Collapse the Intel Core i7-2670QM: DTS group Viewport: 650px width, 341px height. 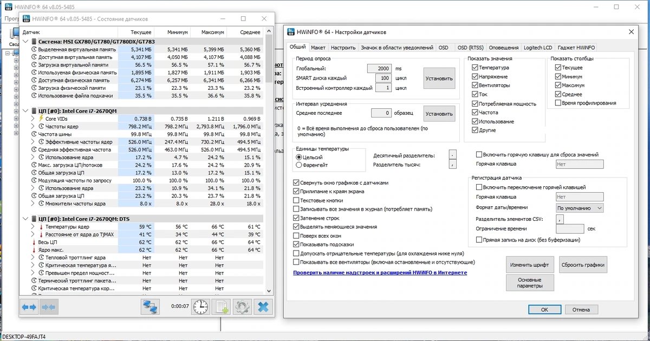tap(27, 219)
